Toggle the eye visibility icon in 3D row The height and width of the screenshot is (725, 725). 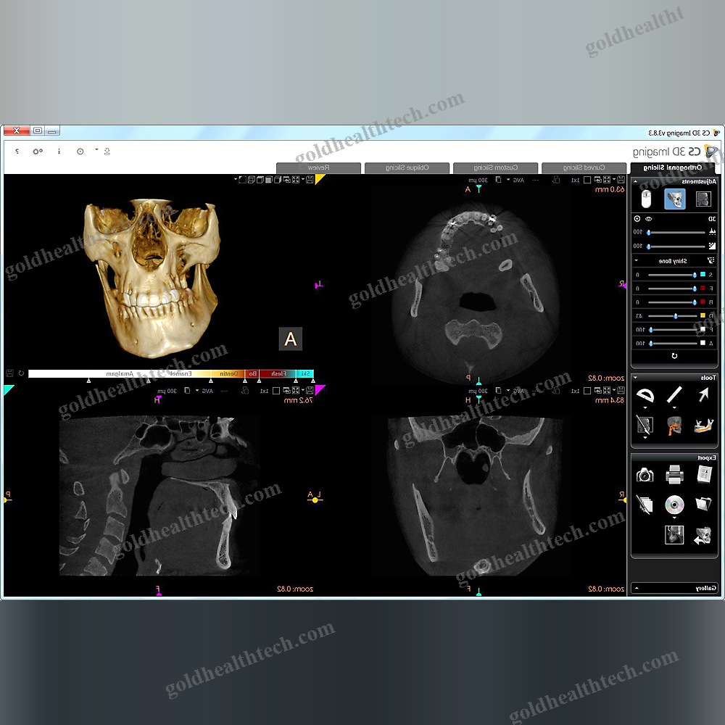(x=649, y=219)
